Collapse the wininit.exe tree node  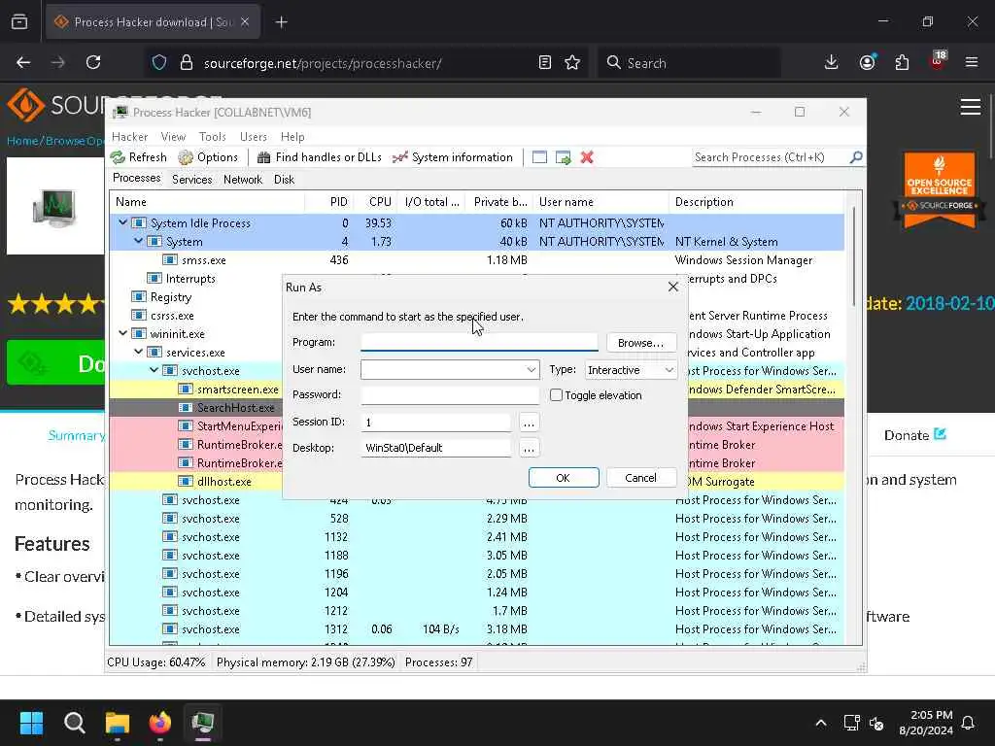(x=123, y=333)
